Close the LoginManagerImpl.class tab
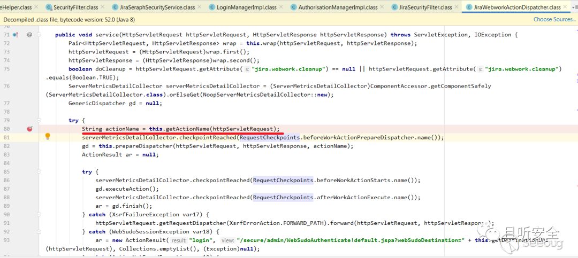The height and width of the screenshot is (258, 578). click(x=282, y=7)
